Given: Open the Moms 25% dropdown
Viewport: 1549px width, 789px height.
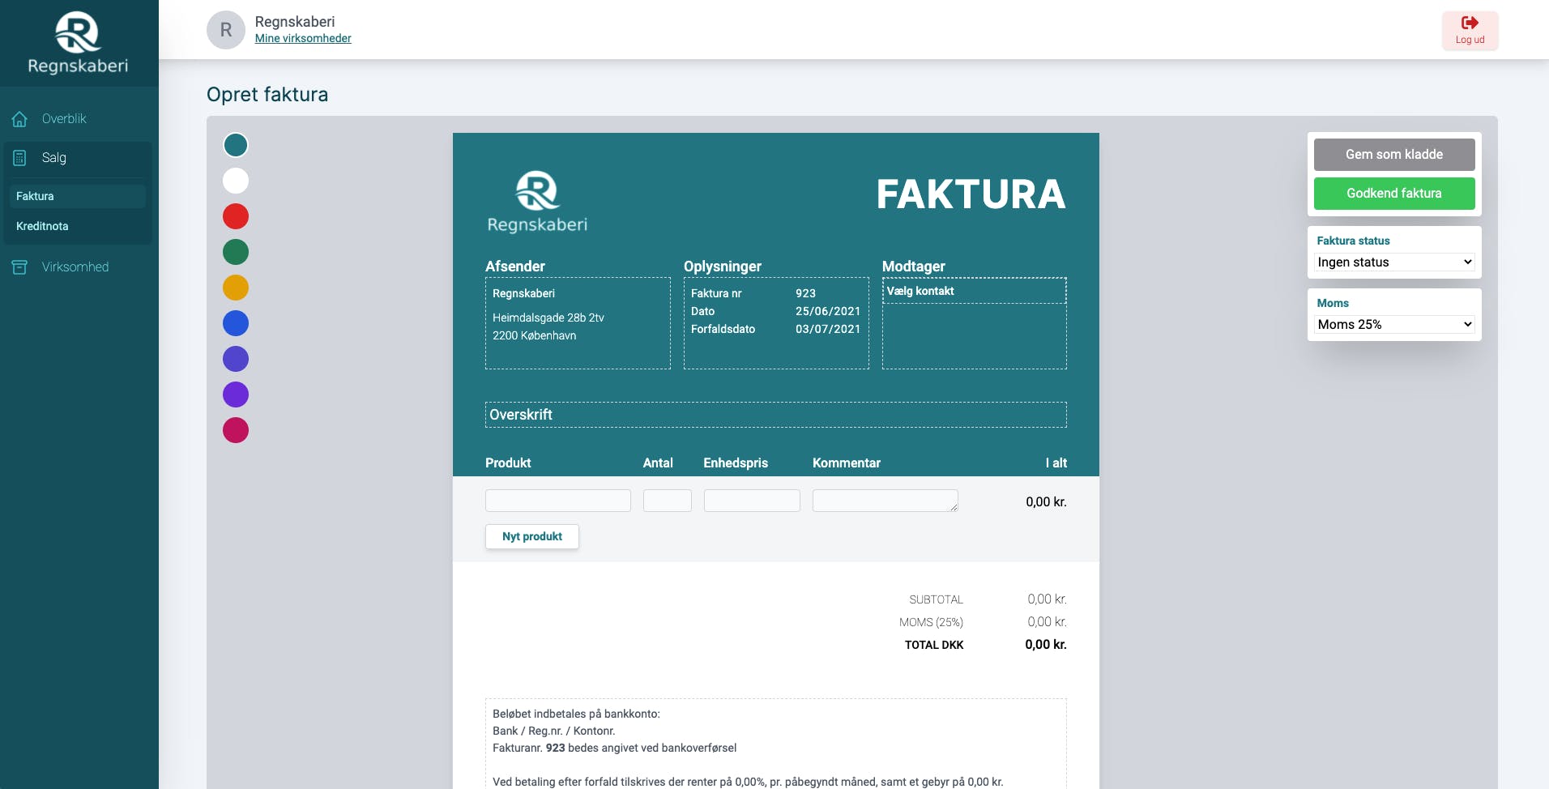Looking at the screenshot, I should pyautogui.click(x=1393, y=325).
